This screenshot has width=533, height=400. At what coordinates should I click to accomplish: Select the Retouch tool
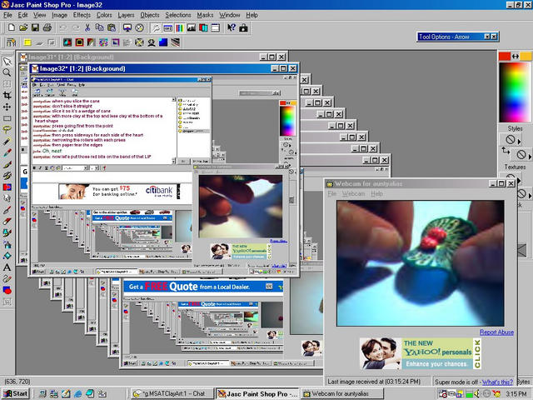tap(7, 198)
